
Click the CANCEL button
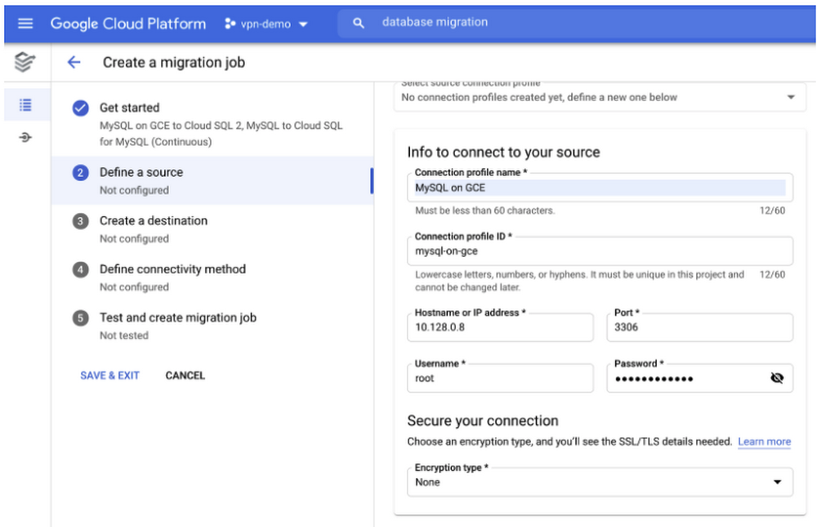pos(185,375)
